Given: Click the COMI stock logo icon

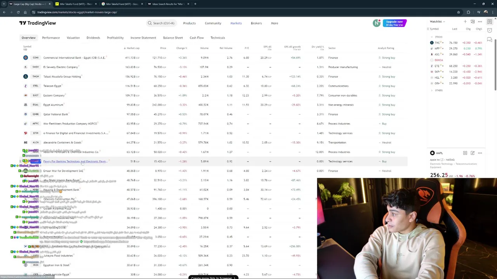Looking at the screenshot, I should click(x=26, y=58).
